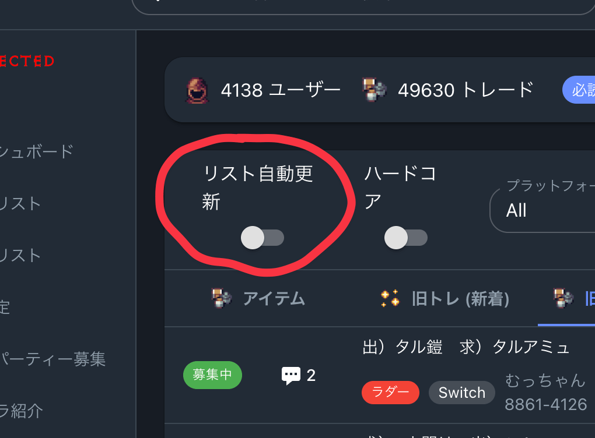
Task: Toggle the ハードコア switch
Action: click(405, 238)
